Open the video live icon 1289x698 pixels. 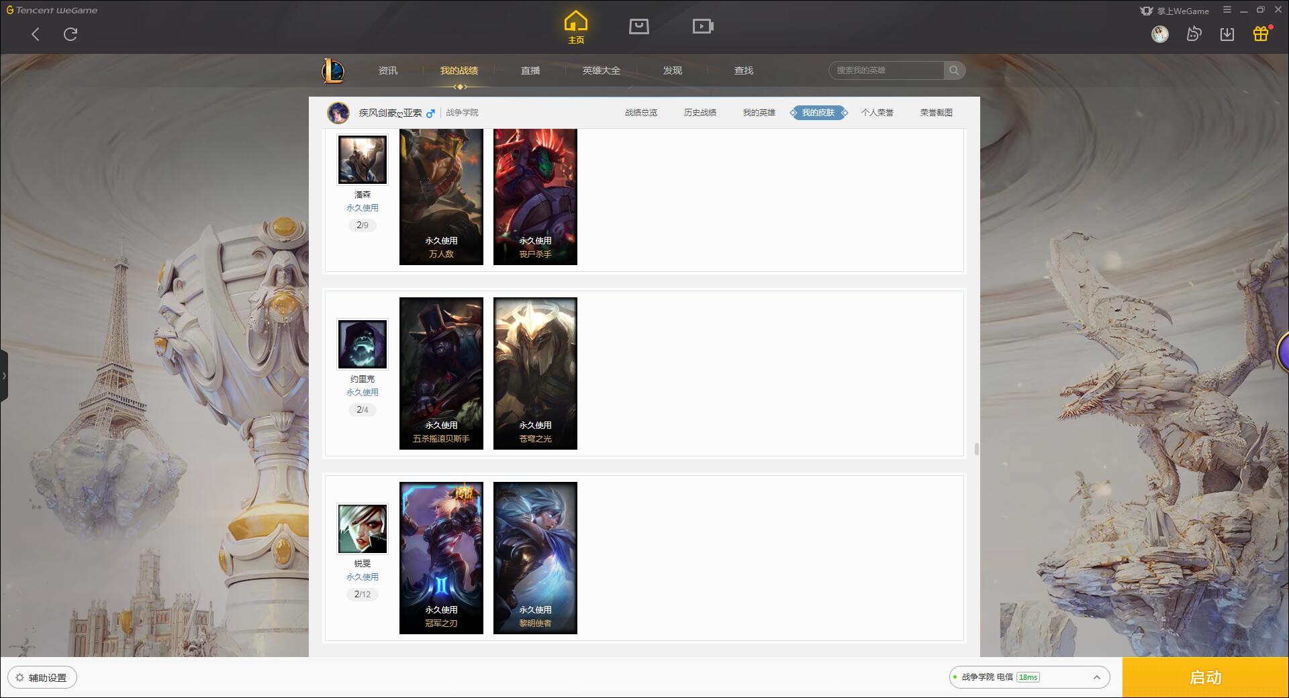pos(703,26)
